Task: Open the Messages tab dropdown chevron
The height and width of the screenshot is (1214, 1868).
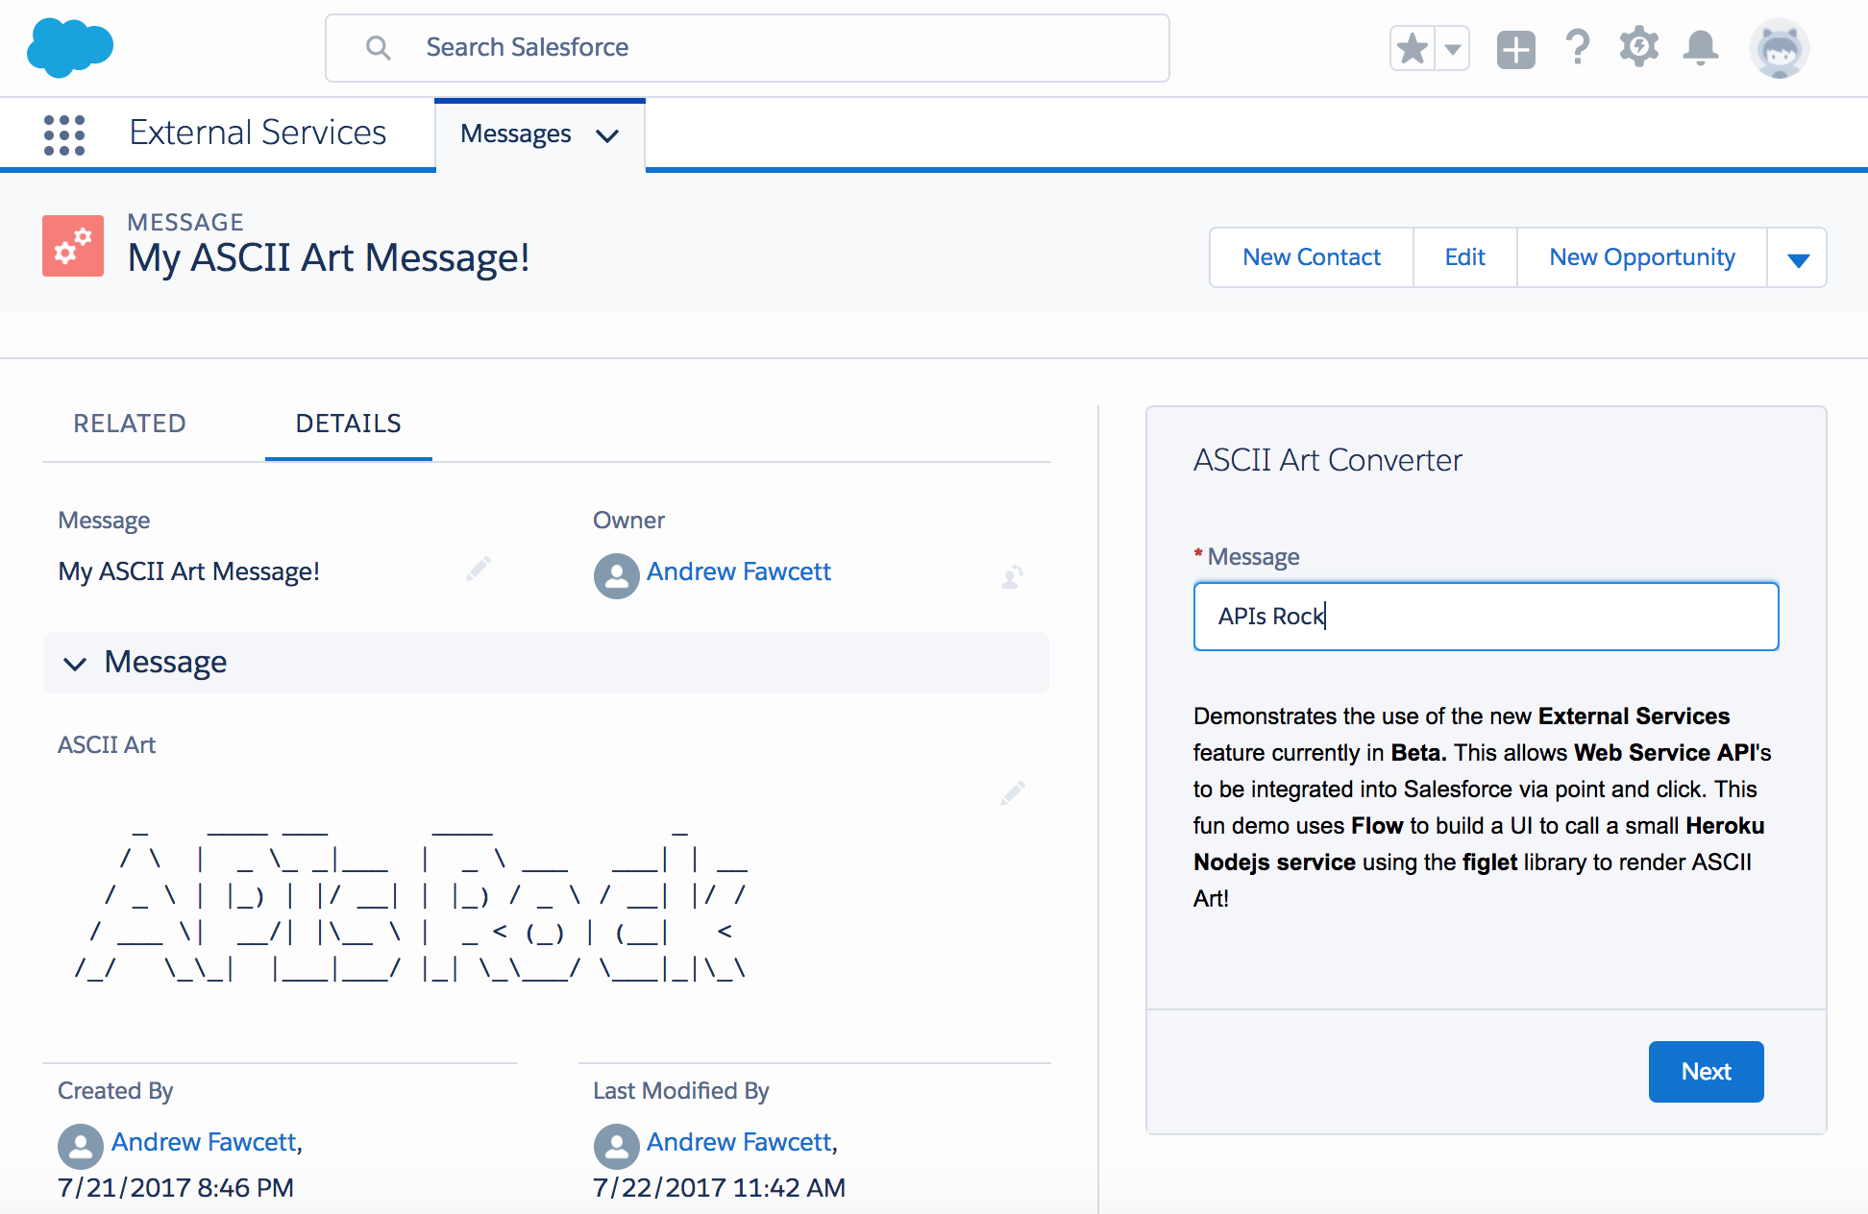Action: coord(607,135)
